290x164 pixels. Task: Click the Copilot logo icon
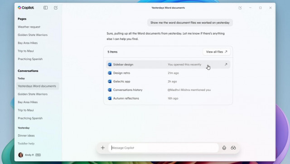(x=19, y=8)
